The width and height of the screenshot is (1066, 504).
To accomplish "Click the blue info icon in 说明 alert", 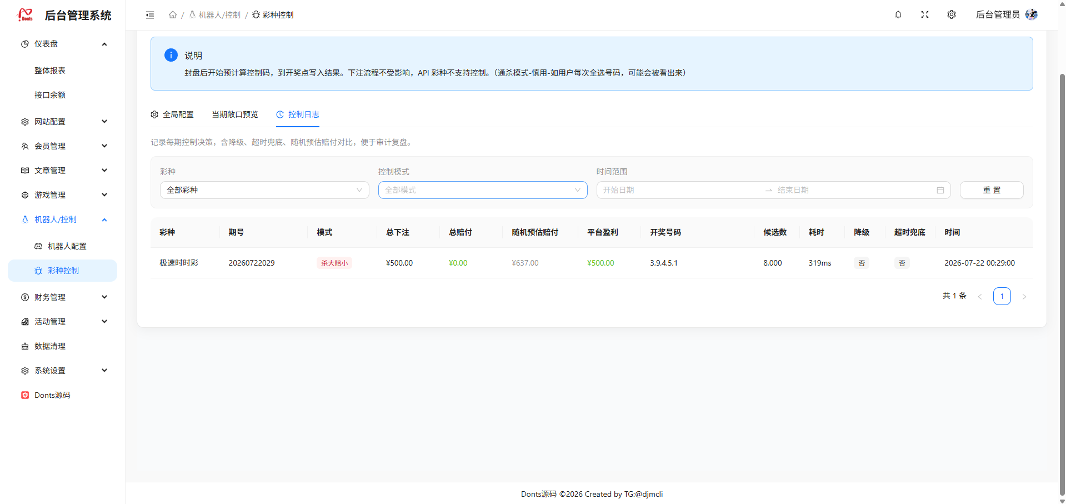I will coord(171,55).
